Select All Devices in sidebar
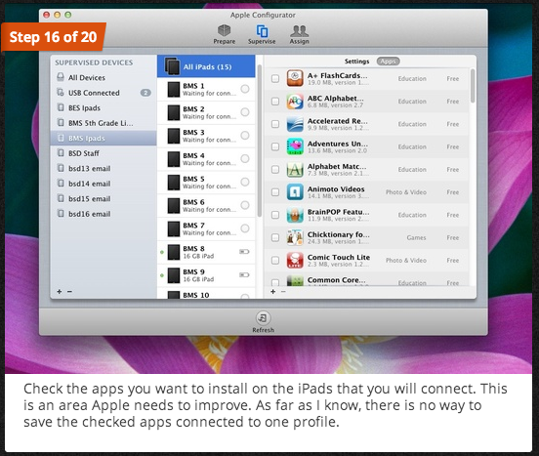 tap(104, 78)
